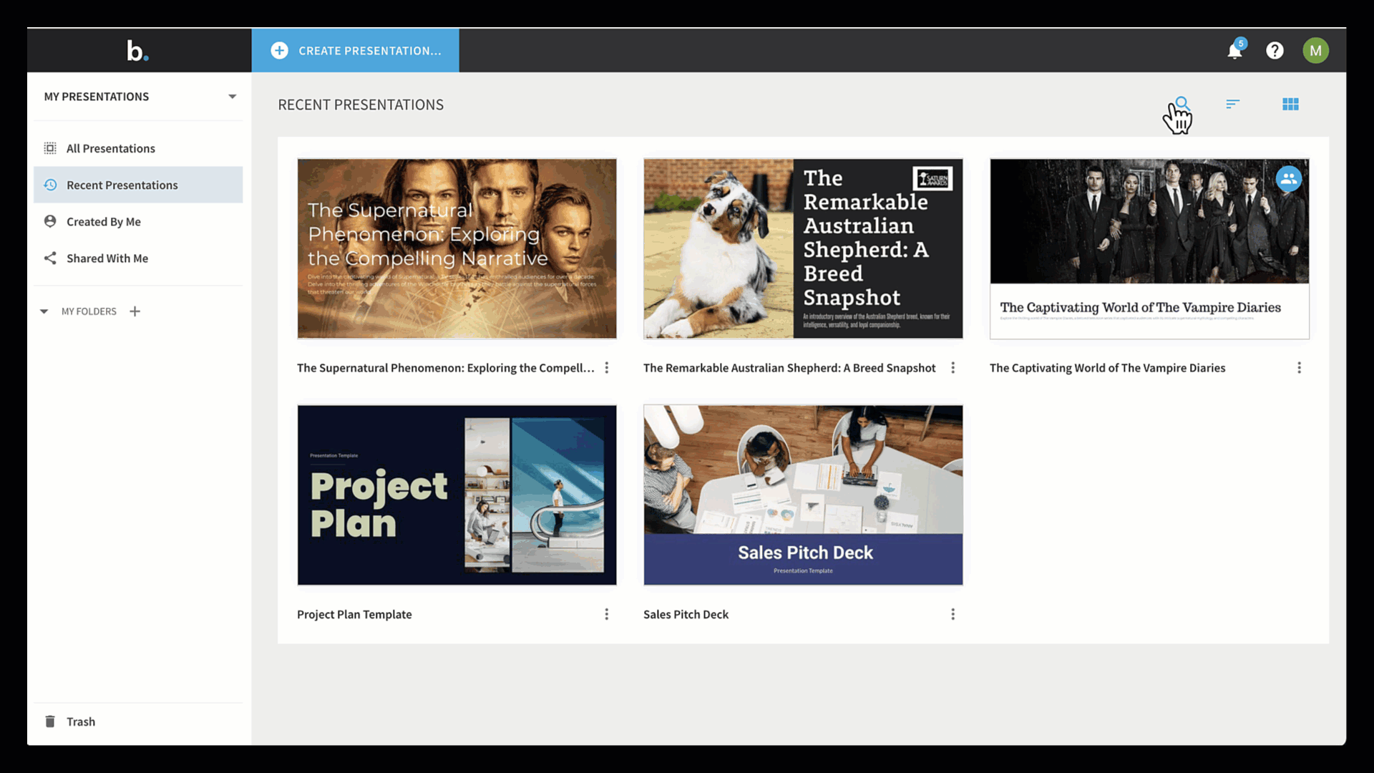Click the All Presentations icon
Screen dimensions: 1374x773
(x=50, y=148)
